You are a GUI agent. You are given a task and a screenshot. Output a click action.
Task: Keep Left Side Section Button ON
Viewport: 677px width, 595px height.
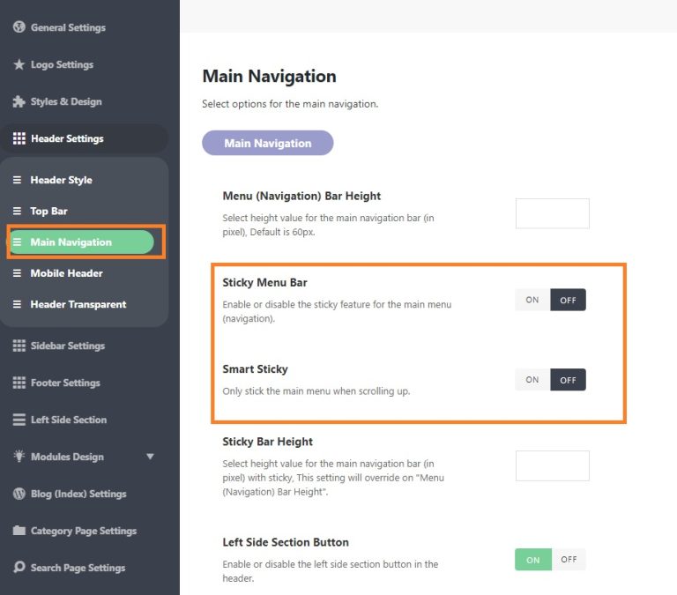tap(533, 560)
